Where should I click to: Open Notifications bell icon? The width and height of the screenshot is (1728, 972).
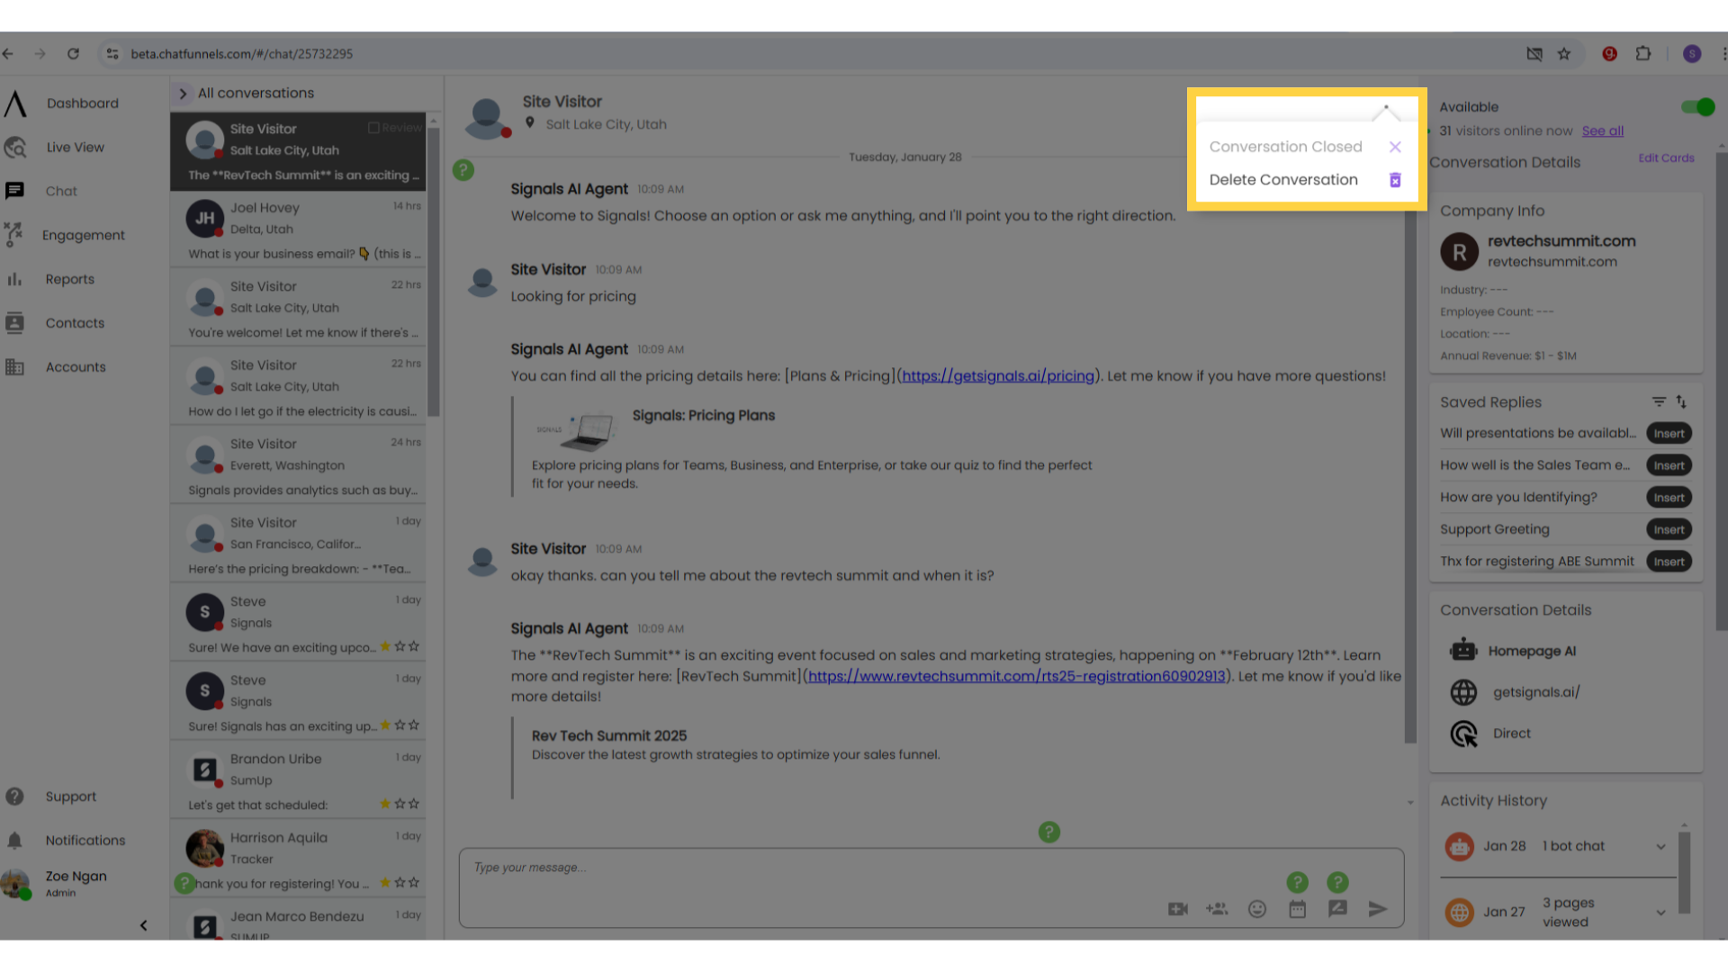click(x=14, y=841)
